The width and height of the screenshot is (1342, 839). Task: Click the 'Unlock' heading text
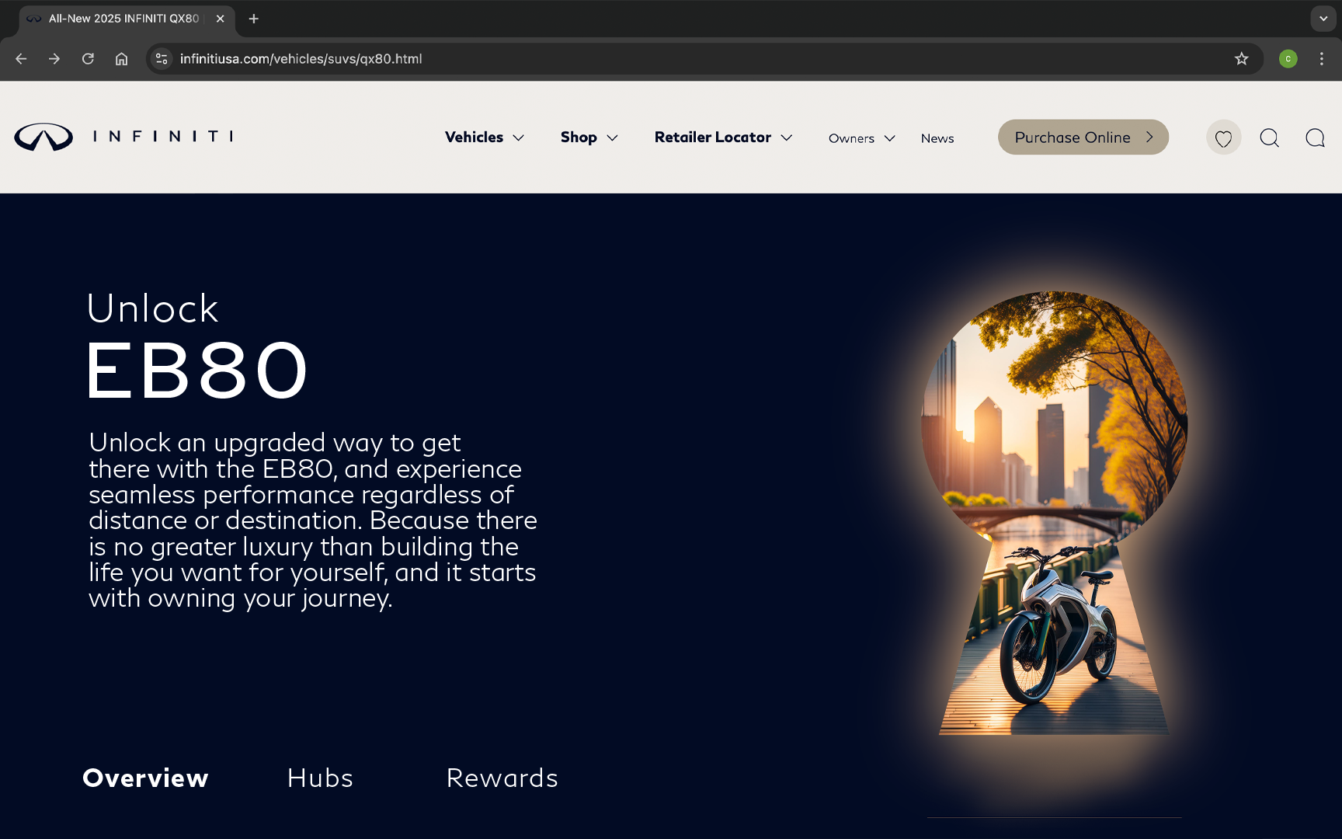point(153,308)
